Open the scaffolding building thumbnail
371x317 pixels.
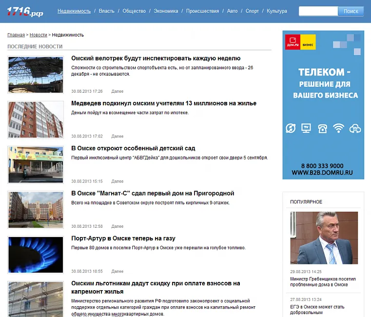[x=36, y=299]
